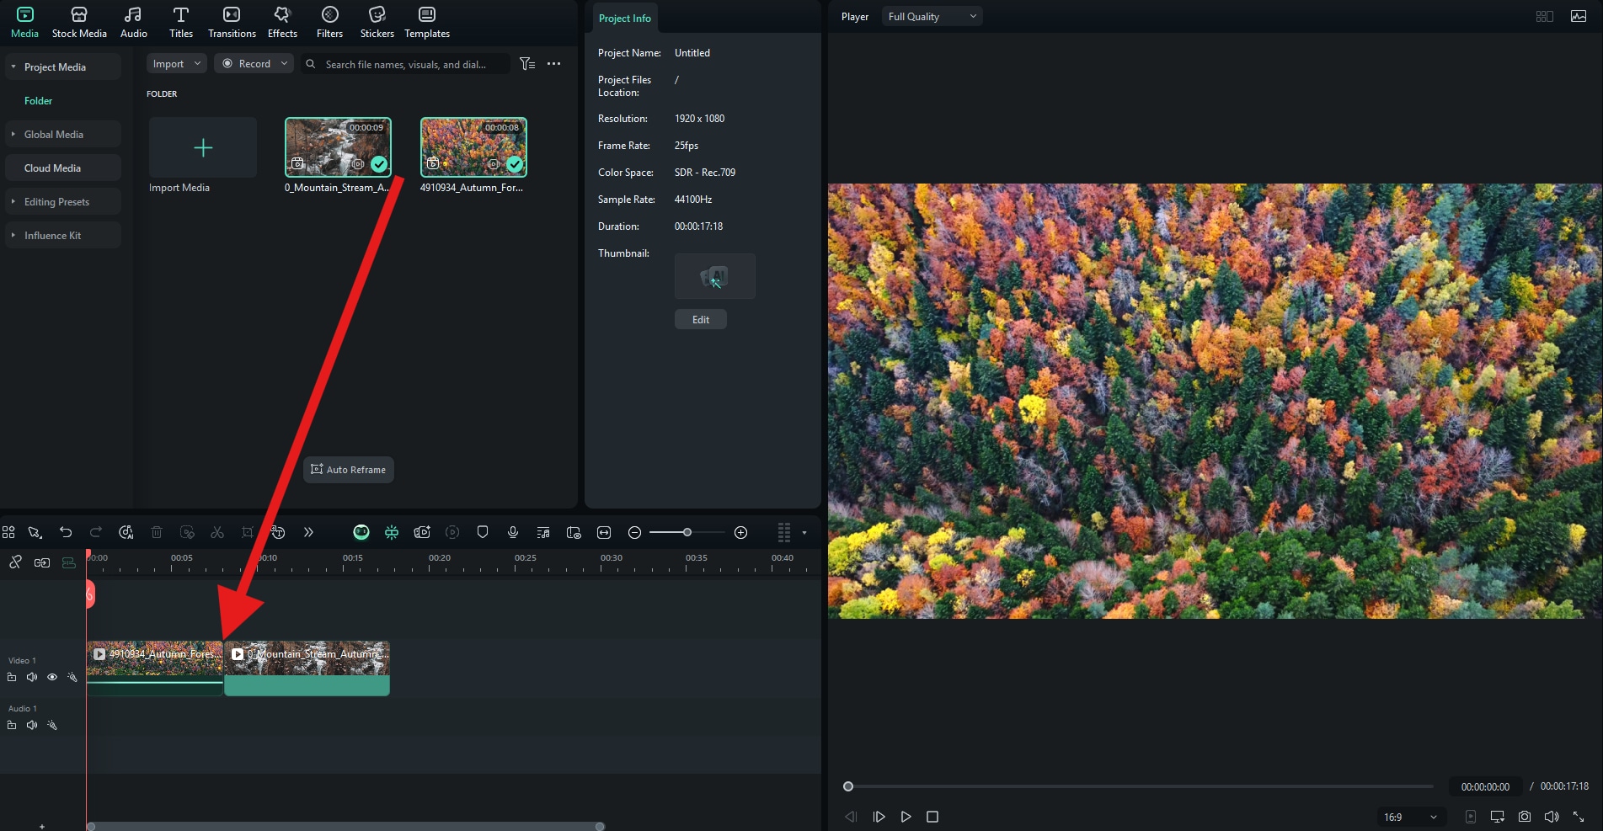The height and width of the screenshot is (831, 1603).
Task: Open the Filters tab
Action: click(329, 23)
